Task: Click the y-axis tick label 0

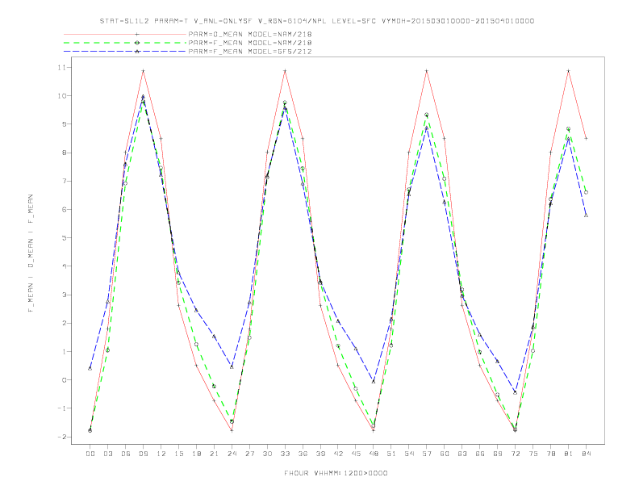Action: (x=64, y=380)
